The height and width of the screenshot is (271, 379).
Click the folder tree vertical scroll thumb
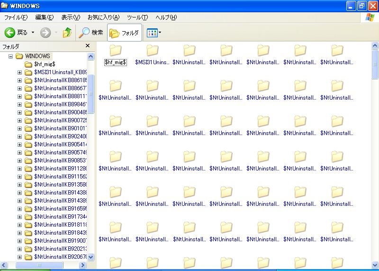pos(90,94)
